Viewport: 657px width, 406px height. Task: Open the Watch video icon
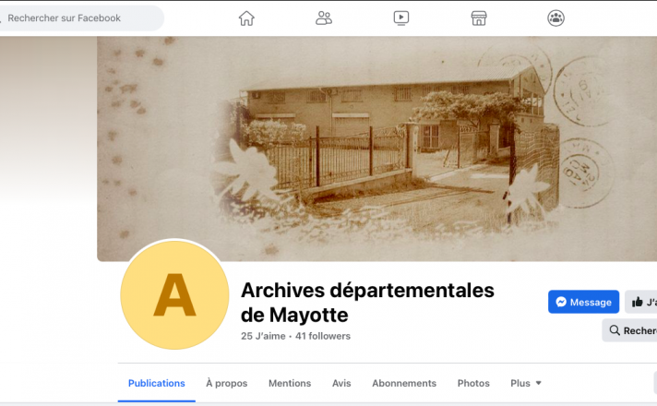(401, 18)
